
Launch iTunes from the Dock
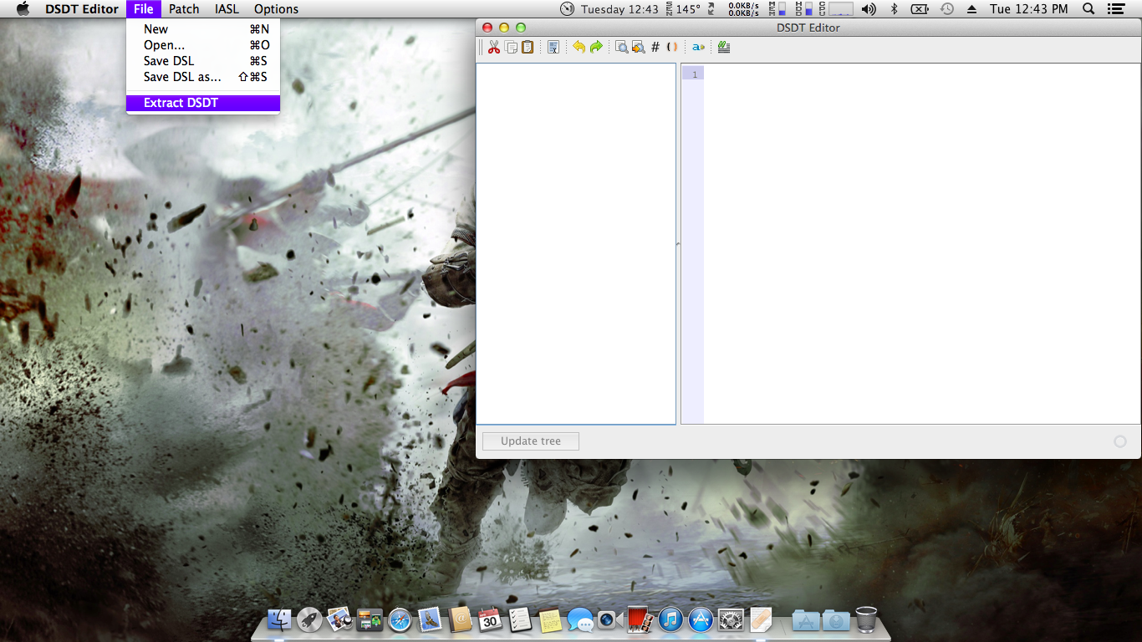(670, 619)
